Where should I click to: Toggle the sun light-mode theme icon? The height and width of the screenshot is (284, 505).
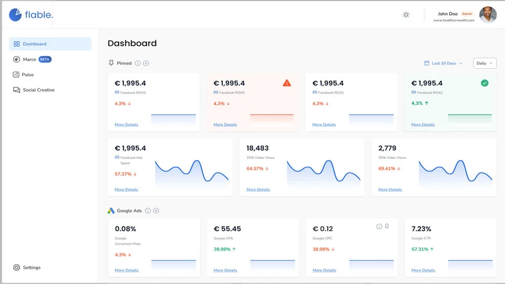406,15
